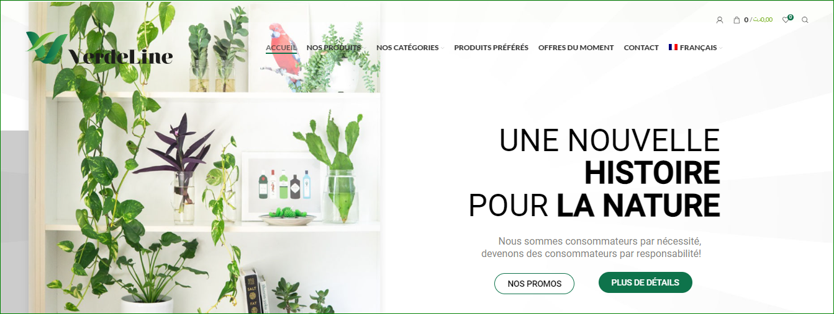The height and width of the screenshot is (314, 834).
Task: Open the Produits Préférés menu item
Action: click(x=491, y=48)
